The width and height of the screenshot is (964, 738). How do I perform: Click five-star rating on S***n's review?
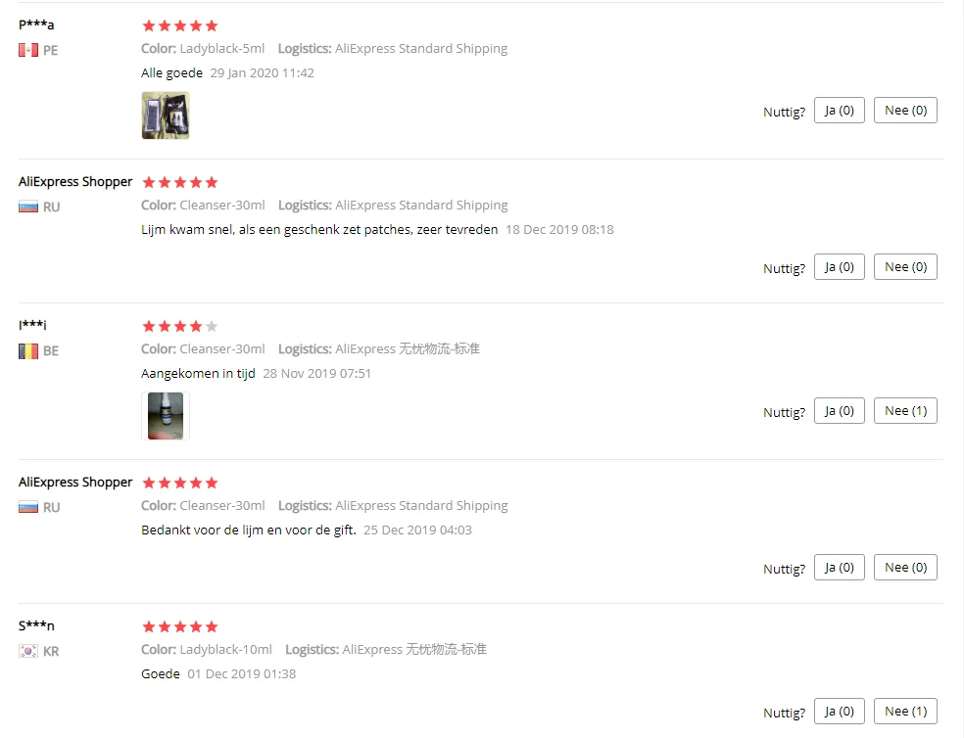point(180,626)
